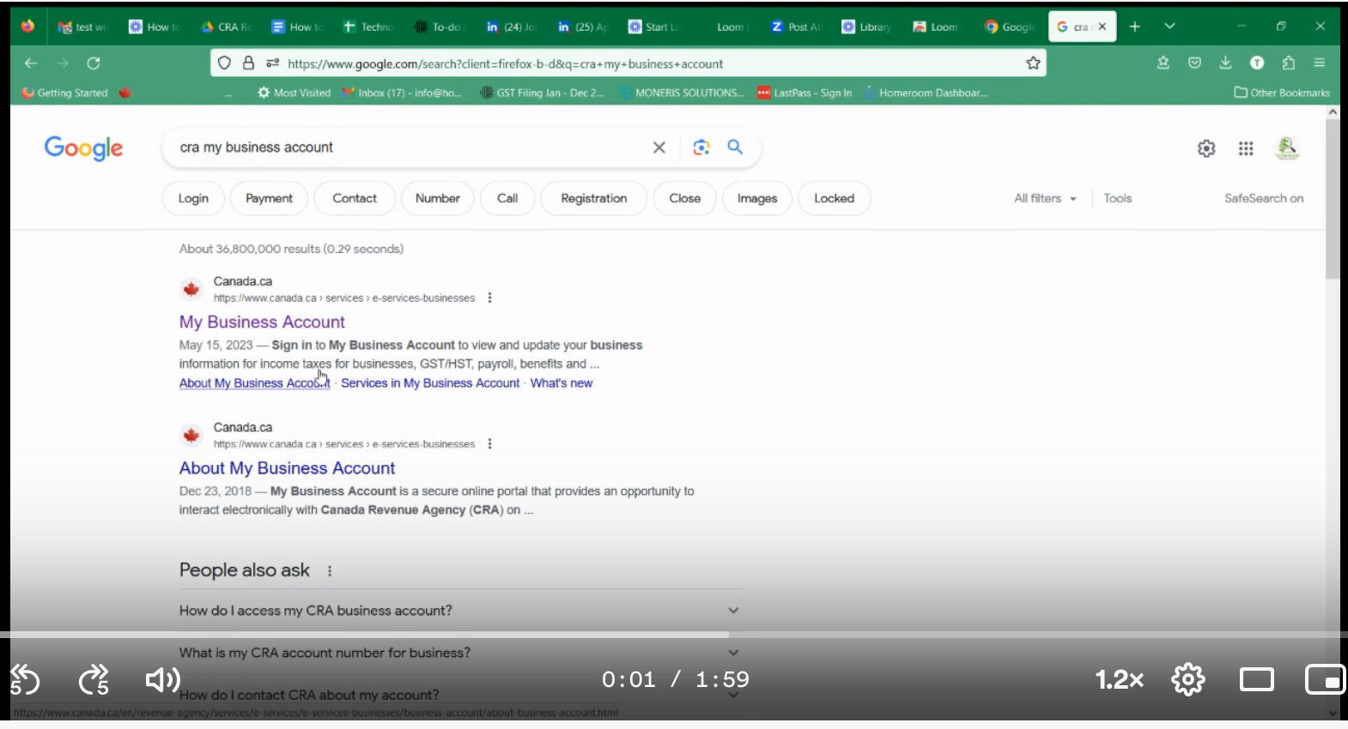Open the Homeroom Dashboard bookmark

coord(926,93)
